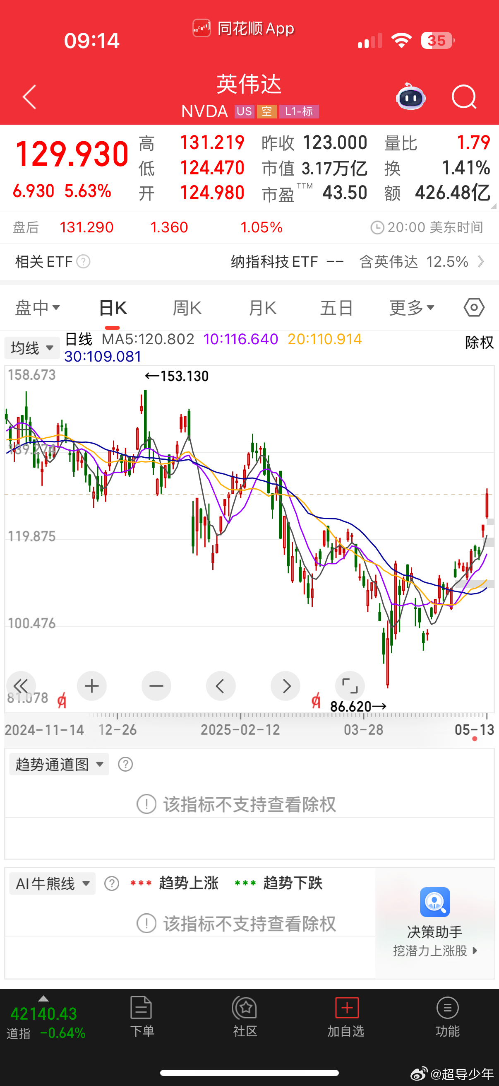This screenshot has width=499, height=1086.
Task: Open chart settings hexagon icon
Action: (x=474, y=307)
